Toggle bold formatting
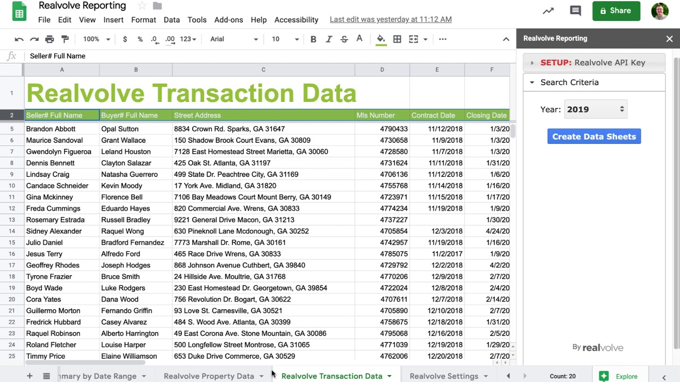The width and height of the screenshot is (680, 382). [313, 39]
